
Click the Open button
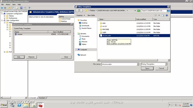coord(147,68)
